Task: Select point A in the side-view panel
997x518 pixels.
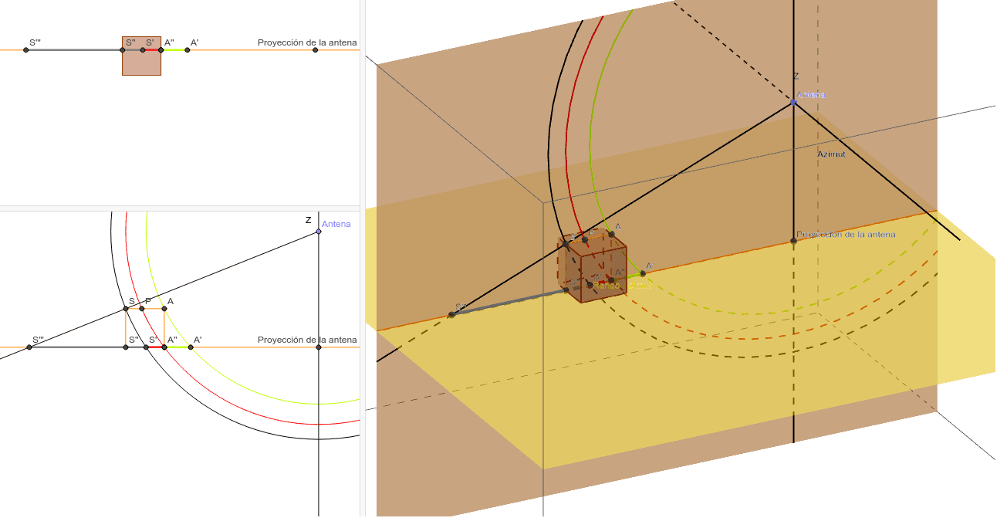Action: click(164, 309)
